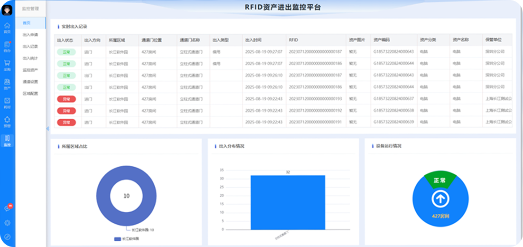The image size is (523, 247).
Task: Collapse the 监控管理 submenu panel arrow
Action: tap(47, 129)
